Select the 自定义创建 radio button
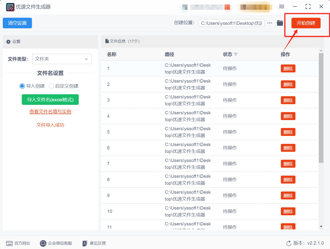This screenshot has height=249, width=330. pyautogui.click(x=51, y=86)
